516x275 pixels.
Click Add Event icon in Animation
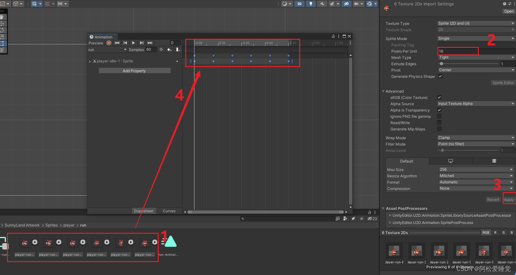point(178,49)
